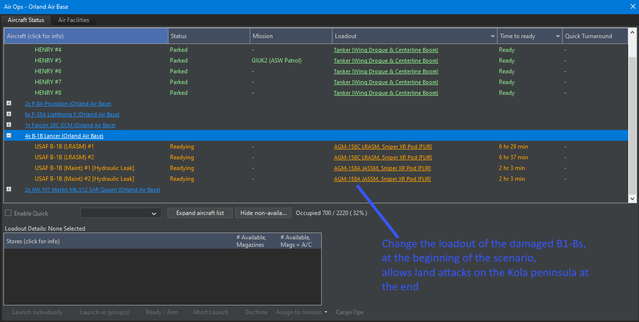Open the Doctrine button
Viewport: 639px width, 322px height.
(x=256, y=312)
